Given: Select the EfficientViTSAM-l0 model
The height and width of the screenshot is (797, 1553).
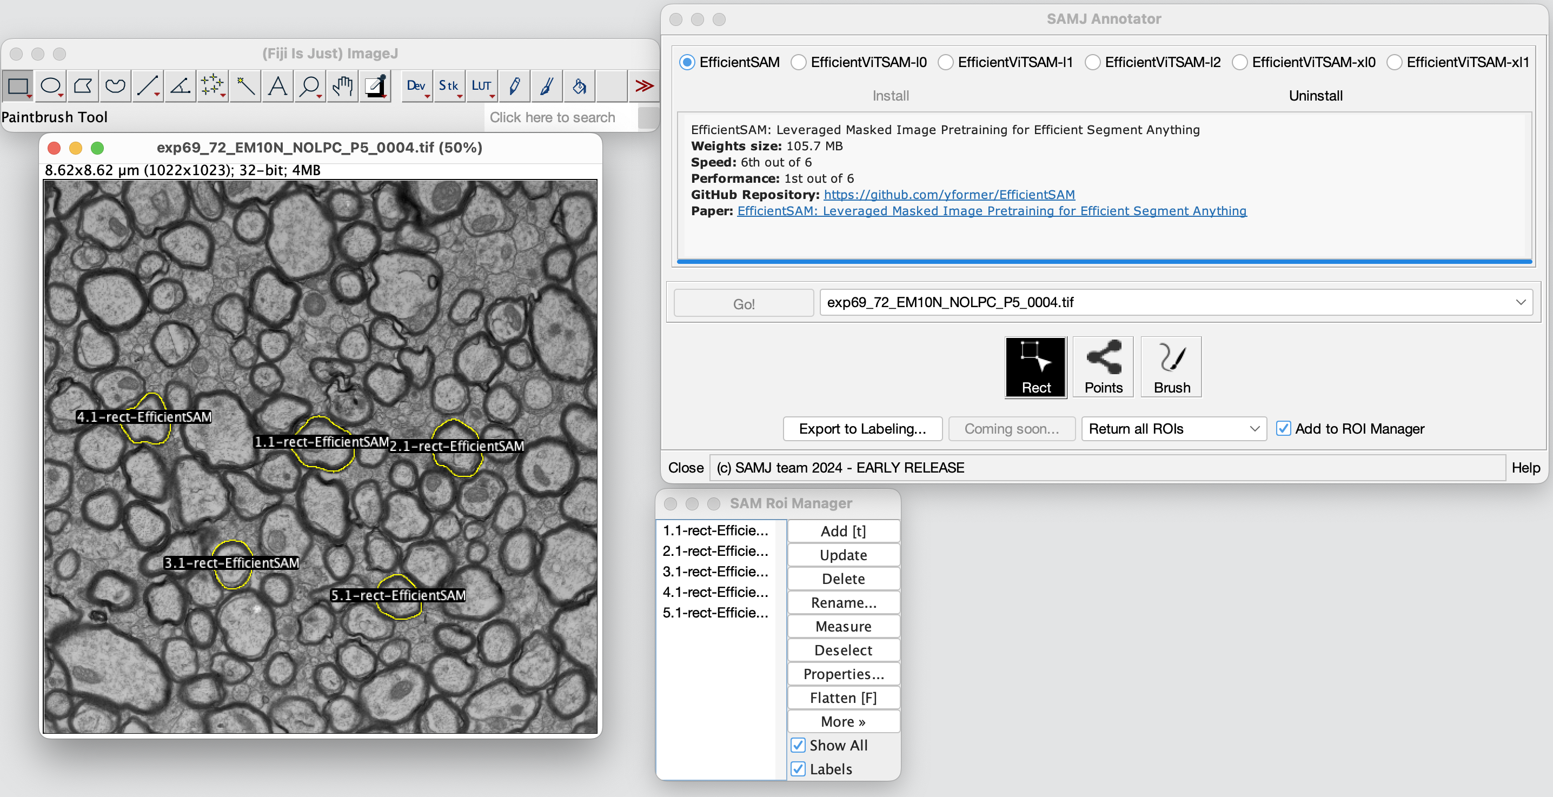Looking at the screenshot, I should tap(859, 62).
